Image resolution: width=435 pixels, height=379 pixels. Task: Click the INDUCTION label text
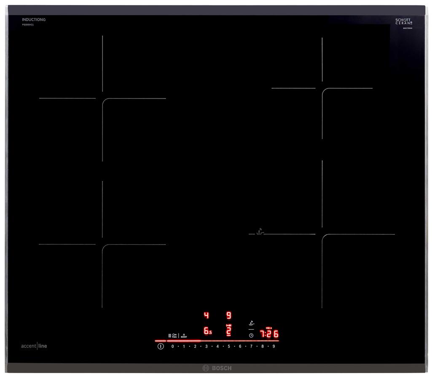click(34, 20)
